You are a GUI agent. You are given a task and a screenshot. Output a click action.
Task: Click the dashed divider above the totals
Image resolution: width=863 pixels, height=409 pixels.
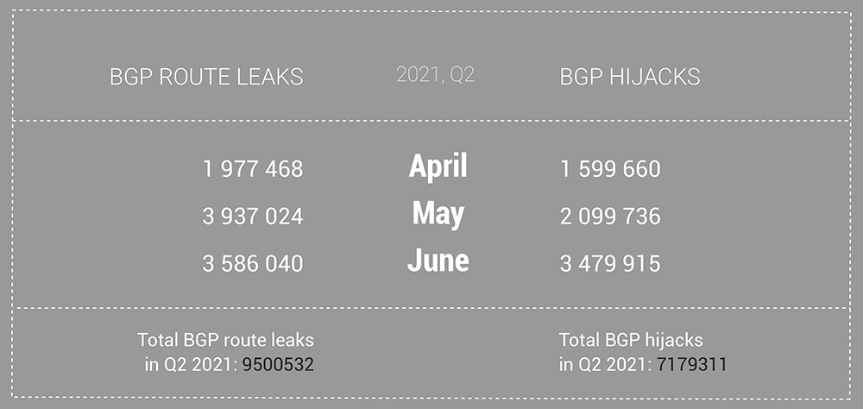pyautogui.click(x=431, y=308)
